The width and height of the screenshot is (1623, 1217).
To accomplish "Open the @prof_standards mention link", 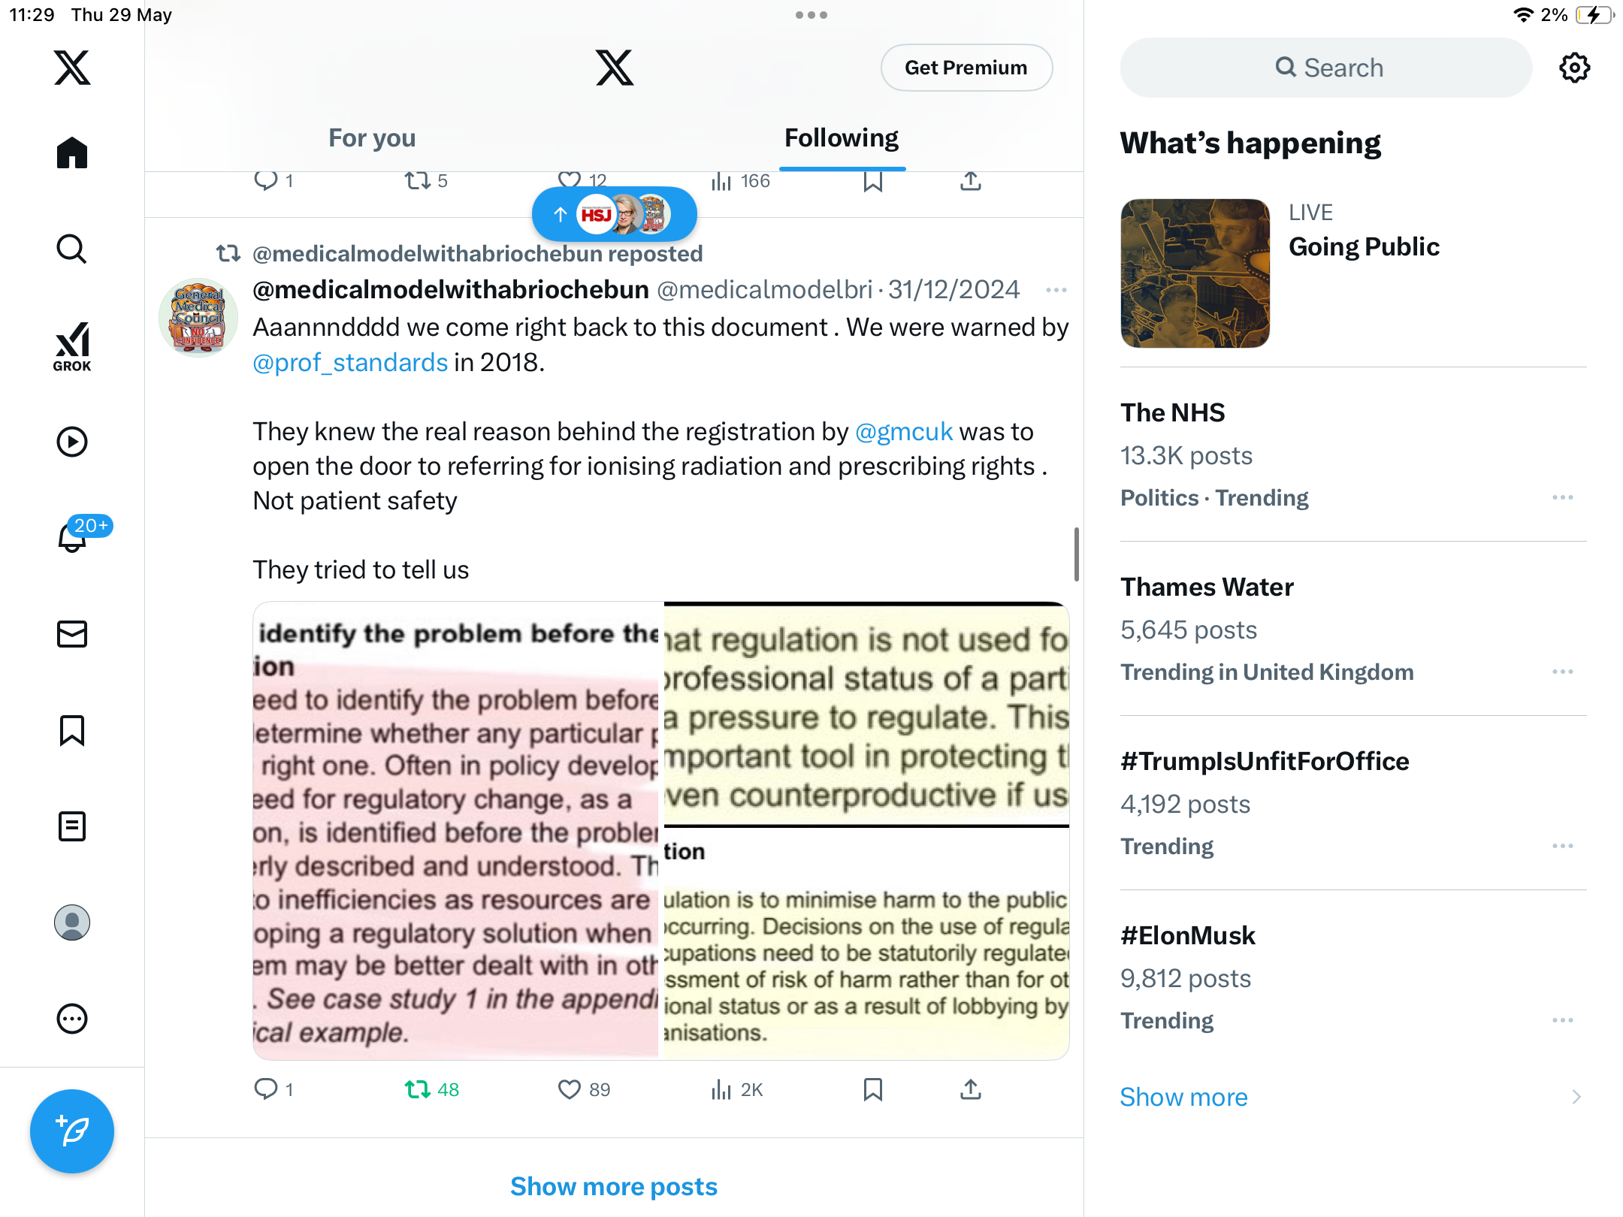I will point(350,362).
